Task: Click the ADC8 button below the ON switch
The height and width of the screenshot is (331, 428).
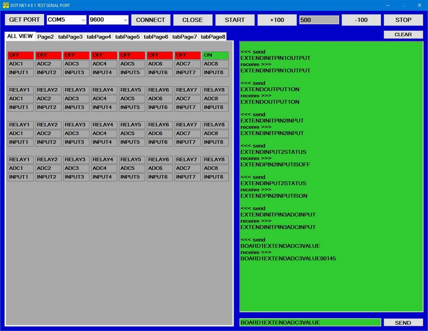Action: (x=216, y=64)
